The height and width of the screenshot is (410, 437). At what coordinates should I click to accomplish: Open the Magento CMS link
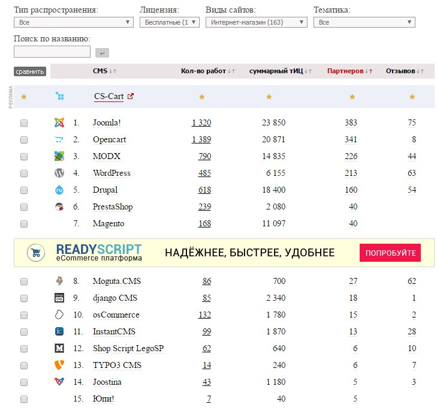click(x=109, y=223)
